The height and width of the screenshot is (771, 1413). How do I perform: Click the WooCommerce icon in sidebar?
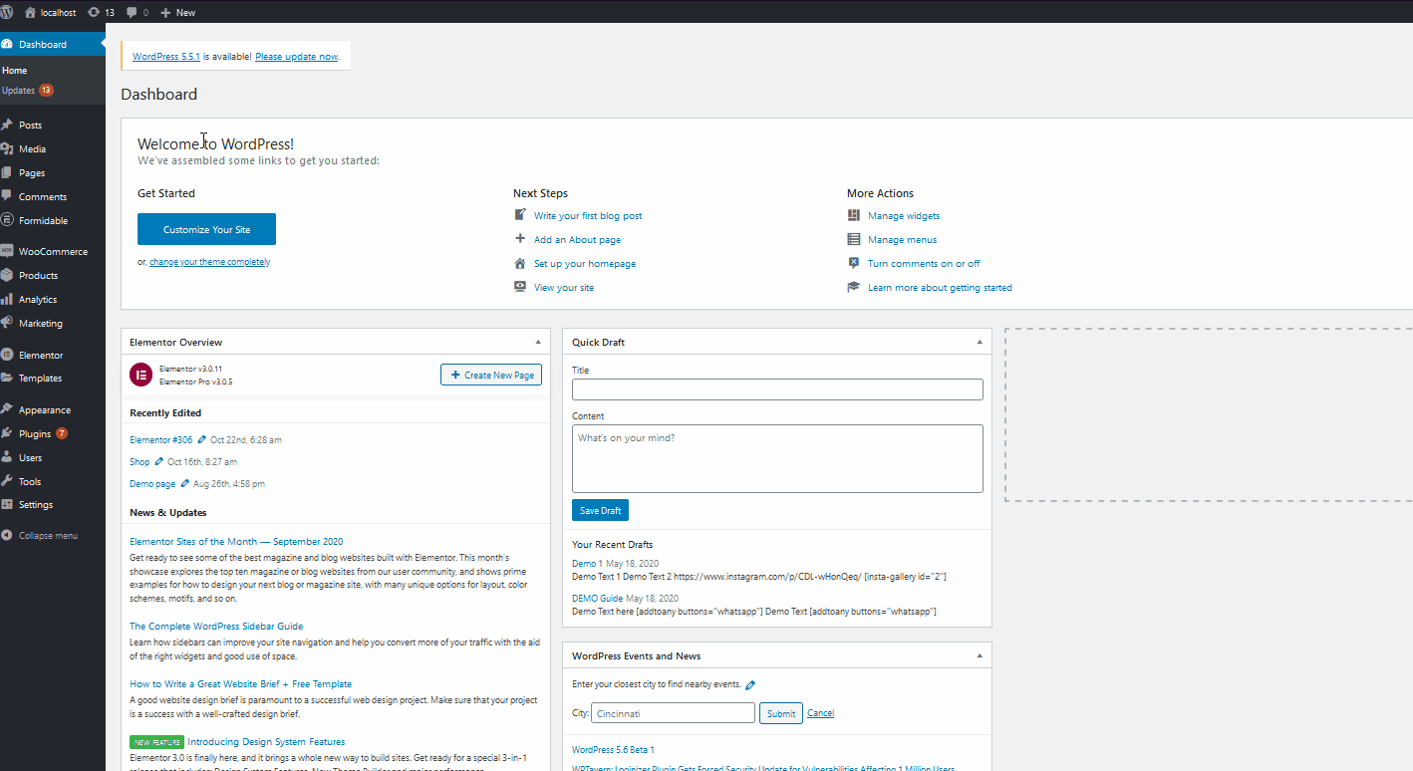point(7,252)
